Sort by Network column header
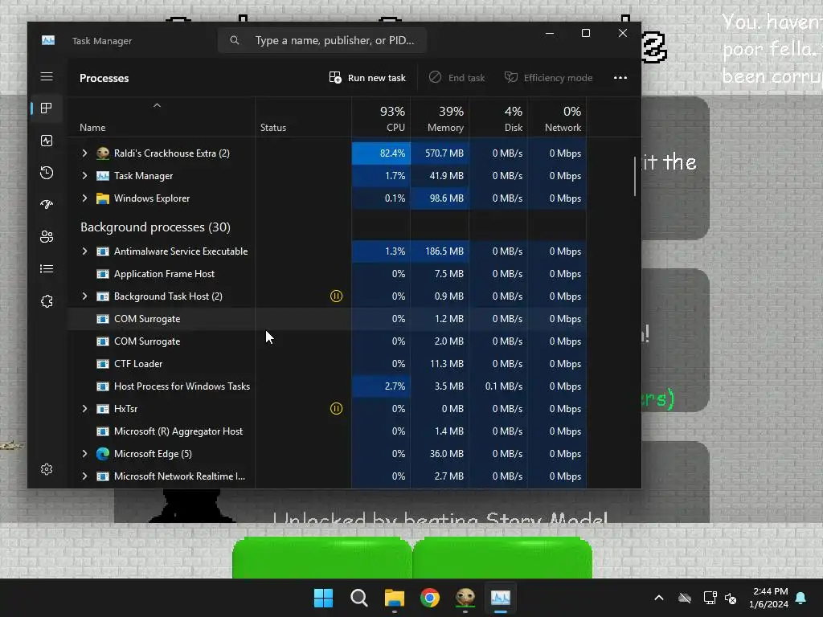The width and height of the screenshot is (823, 617). pyautogui.click(x=558, y=119)
